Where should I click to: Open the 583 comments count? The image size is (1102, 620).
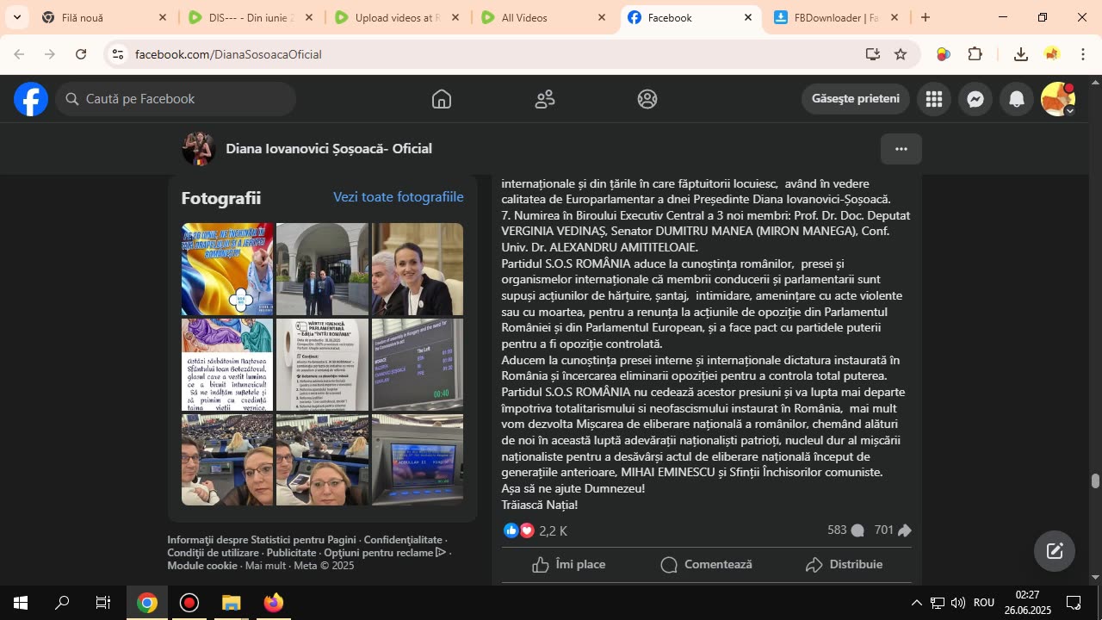click(x=845, y=530)
